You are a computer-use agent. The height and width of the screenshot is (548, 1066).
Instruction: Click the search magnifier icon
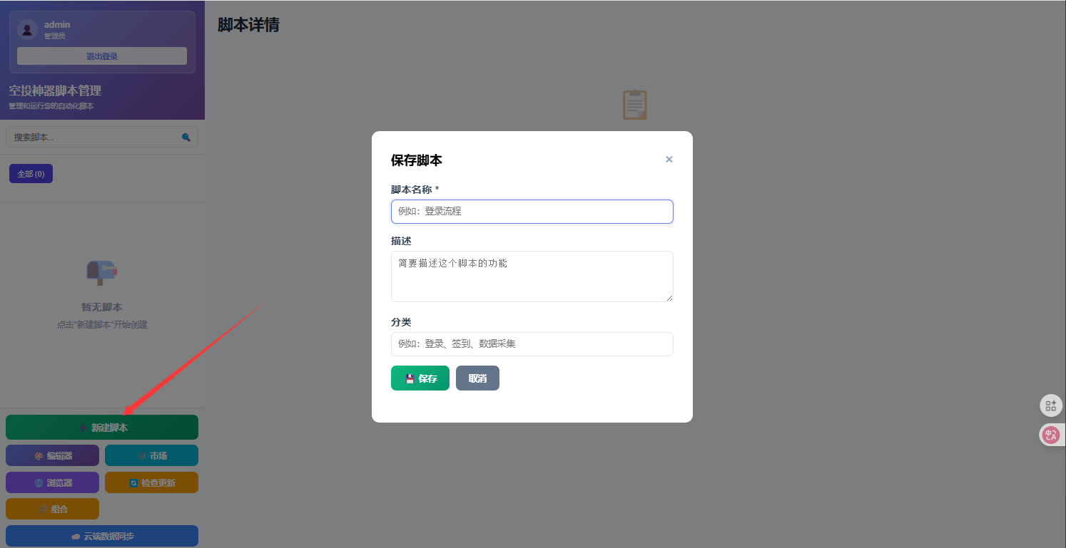[187, 136]
